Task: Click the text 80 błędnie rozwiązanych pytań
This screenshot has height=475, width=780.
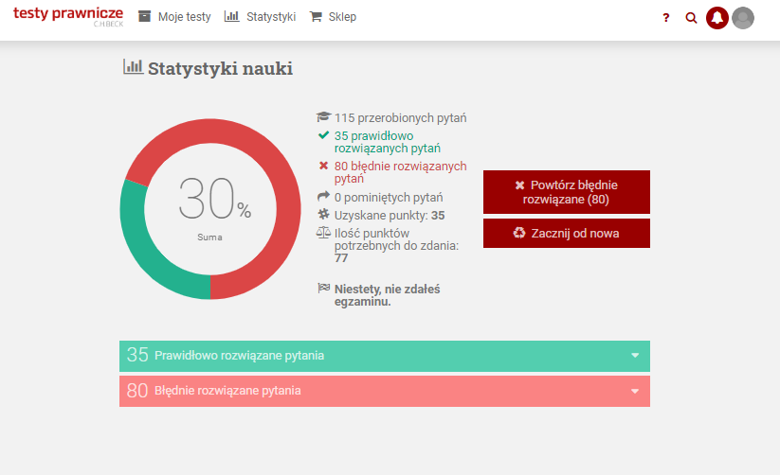Action: click(x=401, y=172)
